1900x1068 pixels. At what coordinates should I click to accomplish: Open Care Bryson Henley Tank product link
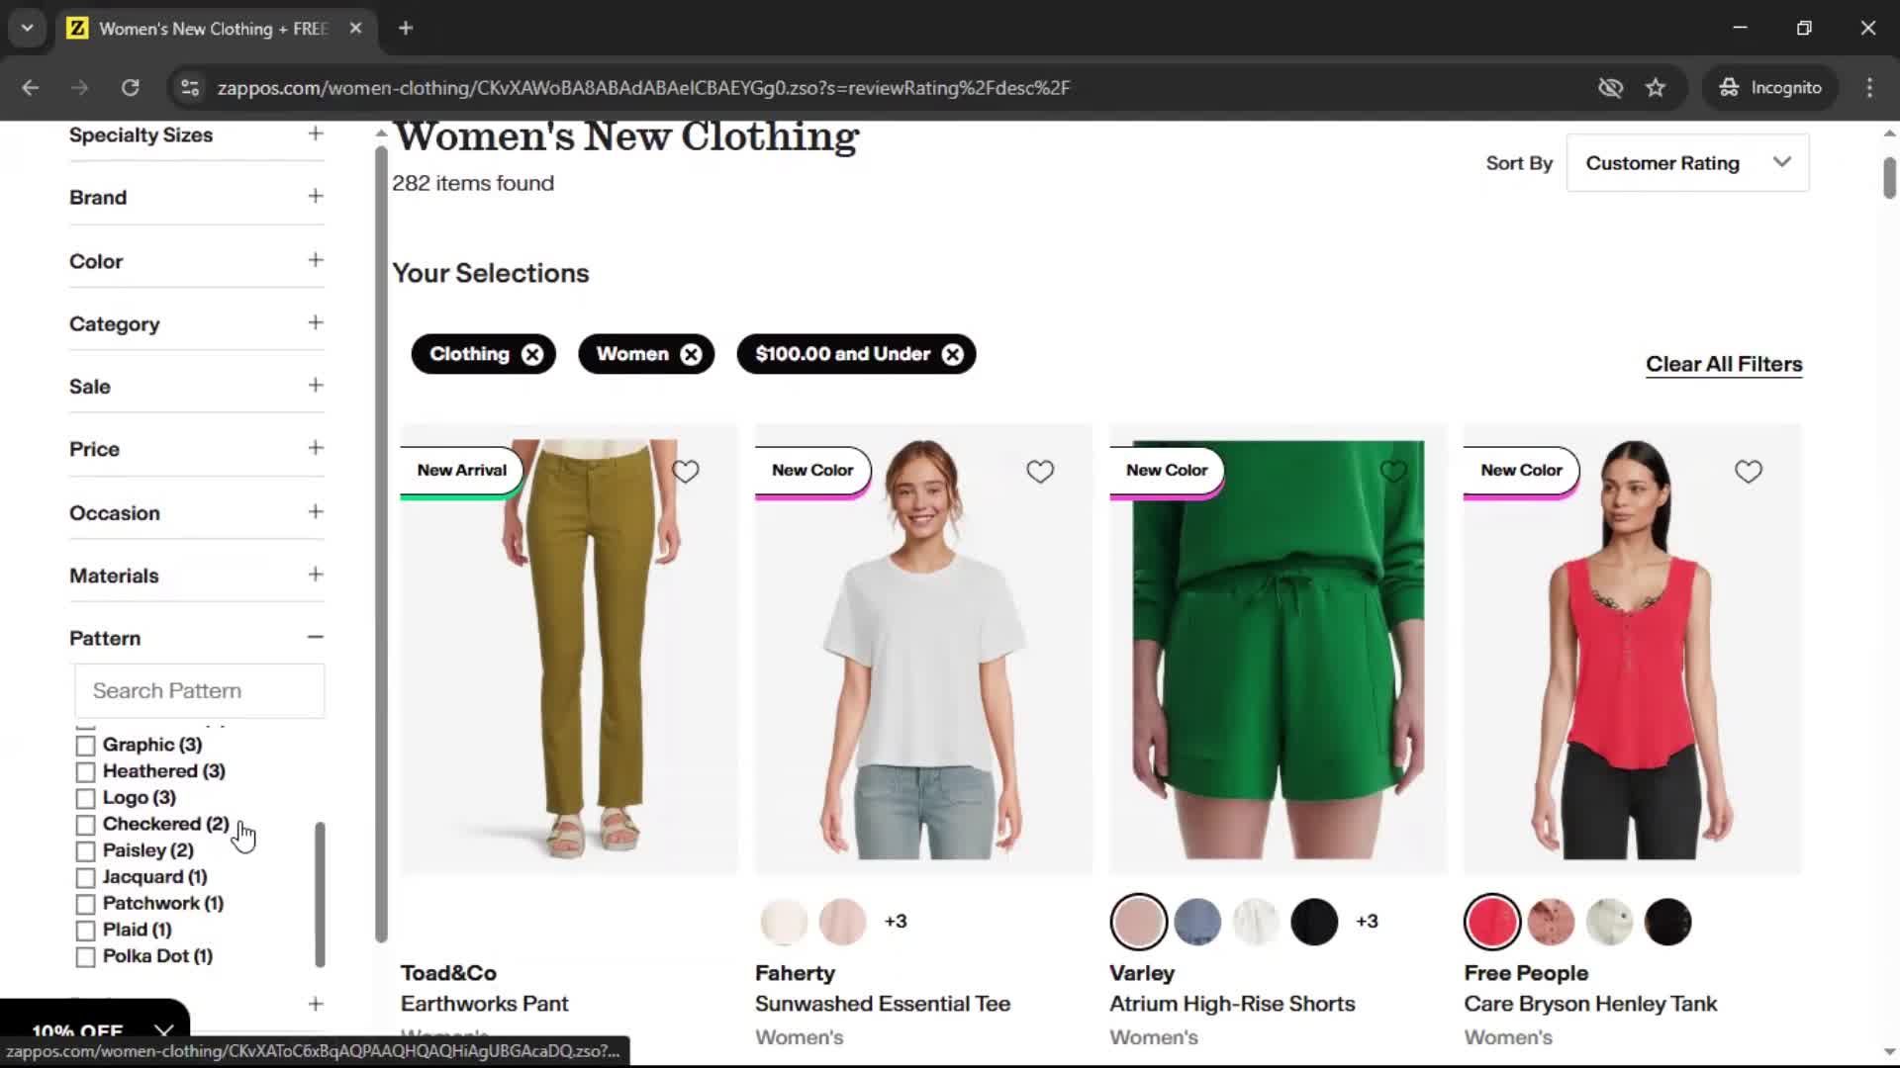coord(1590,1004)
